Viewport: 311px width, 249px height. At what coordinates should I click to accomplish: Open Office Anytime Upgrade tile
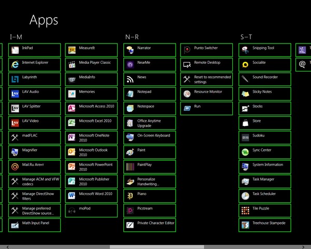(x=150, y=123)
